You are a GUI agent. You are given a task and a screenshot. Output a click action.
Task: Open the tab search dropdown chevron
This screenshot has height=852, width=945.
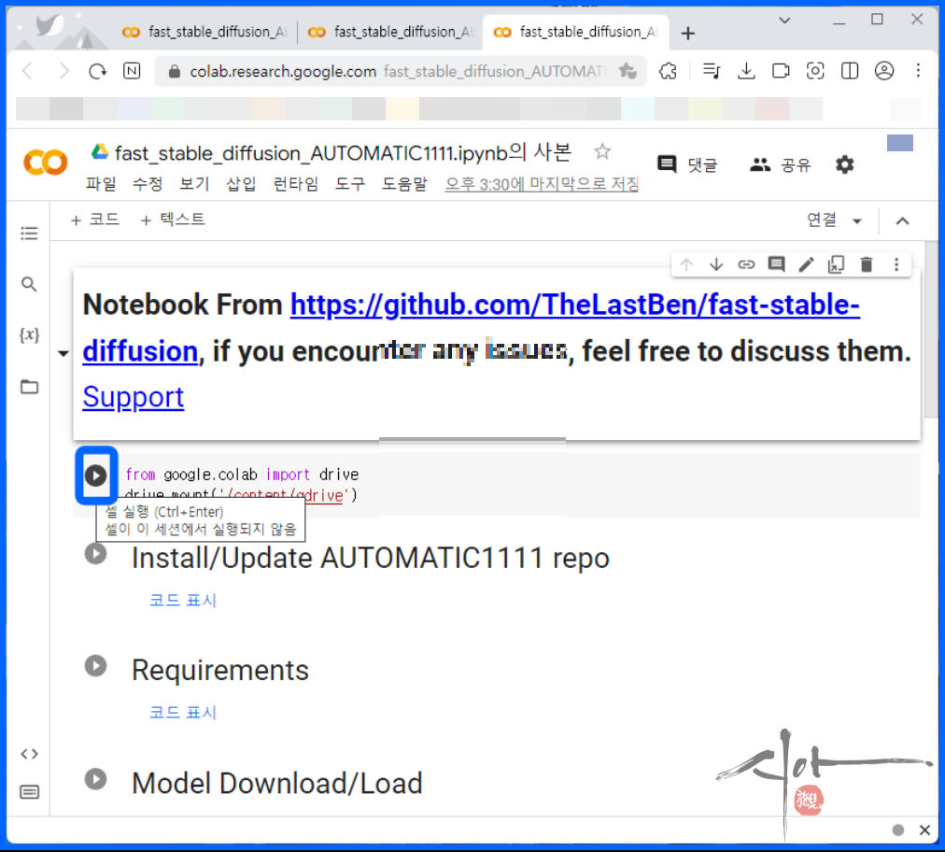[x=784, y=21]
